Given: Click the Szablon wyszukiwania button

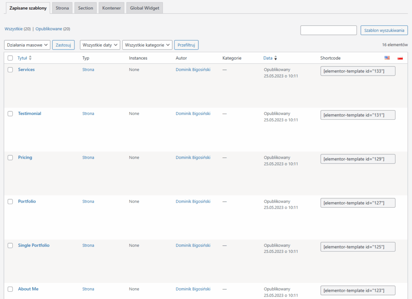Looking at the screenshot, I should (384, 30).
